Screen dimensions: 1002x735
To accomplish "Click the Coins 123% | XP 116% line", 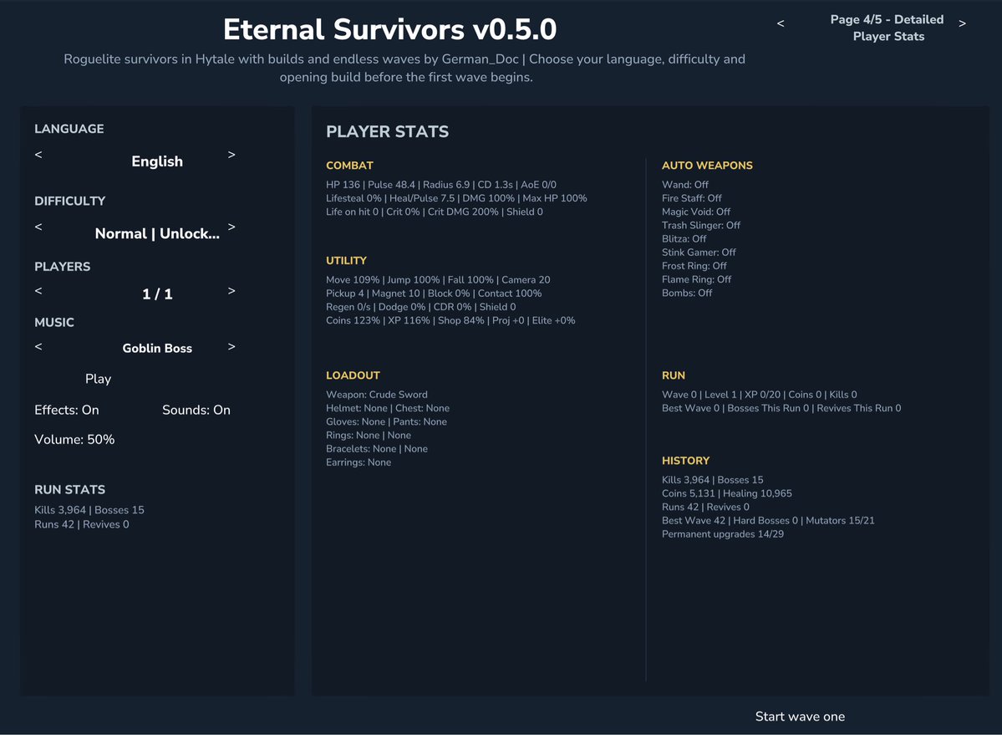I will [450, 320].
